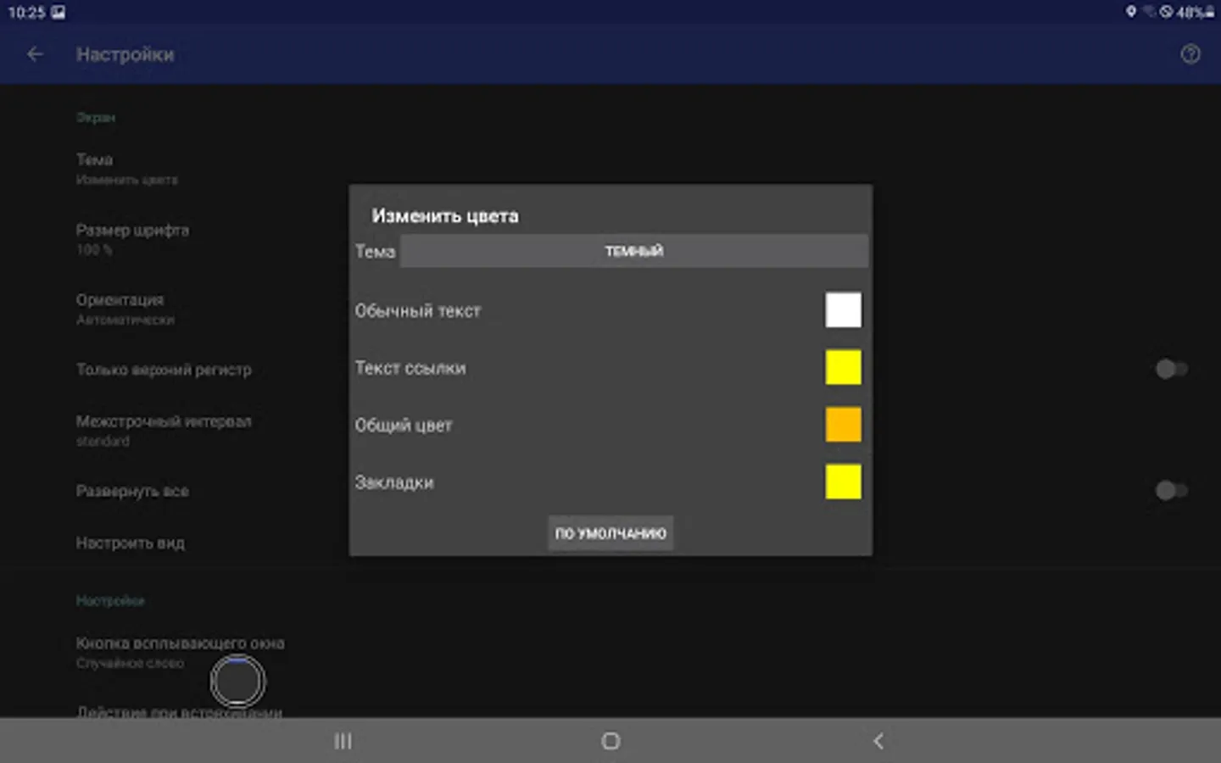Open the ТЕМНЫЙ theme selector
The image size is (1221, 763).
[x=633, y=251]
